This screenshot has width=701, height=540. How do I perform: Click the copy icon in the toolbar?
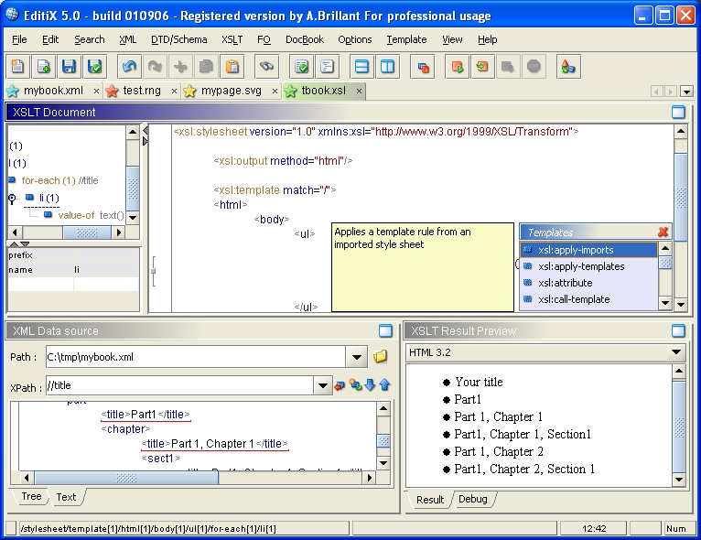point(206,67)
